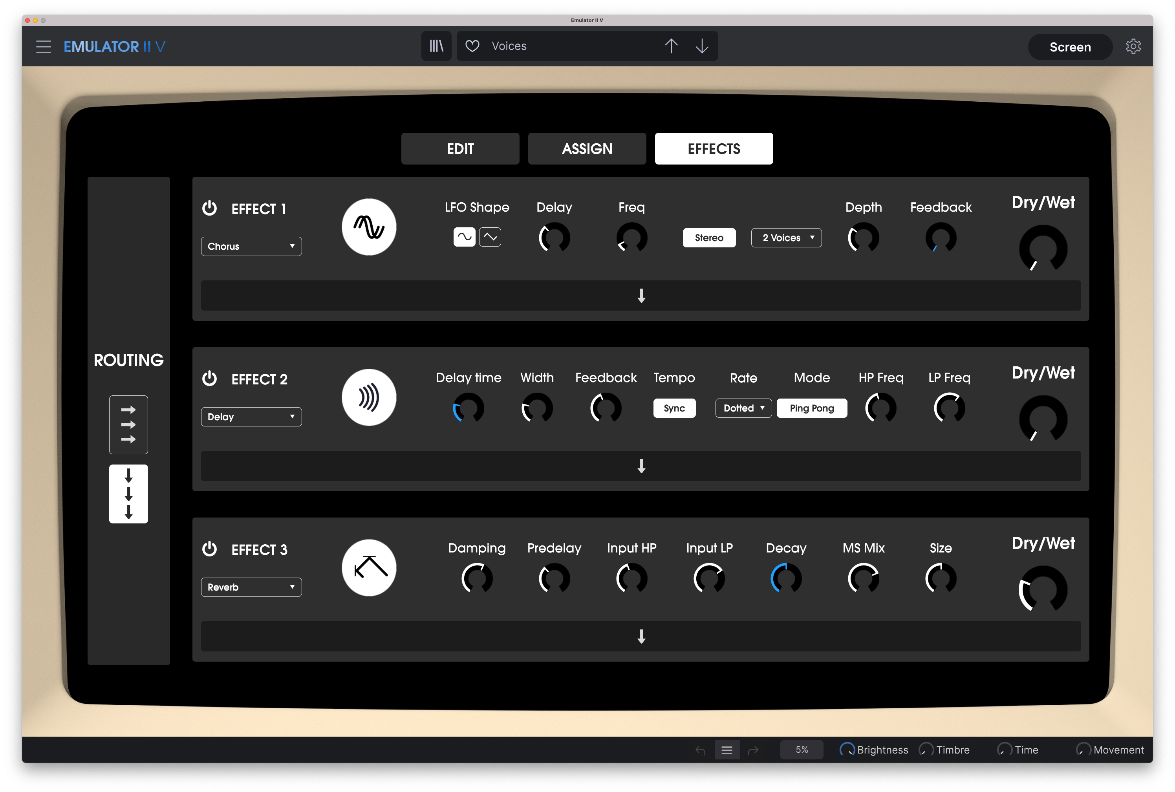
Task: Open the hamburger main menu
Action: click(44, 46)
